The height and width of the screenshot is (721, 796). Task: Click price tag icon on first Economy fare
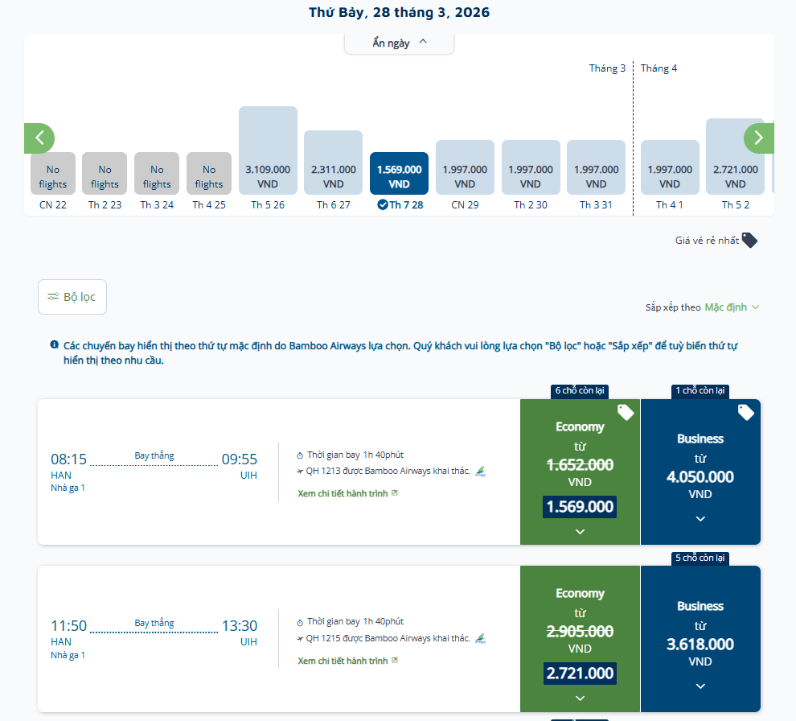pyautogui.click(x=626, y=413)
